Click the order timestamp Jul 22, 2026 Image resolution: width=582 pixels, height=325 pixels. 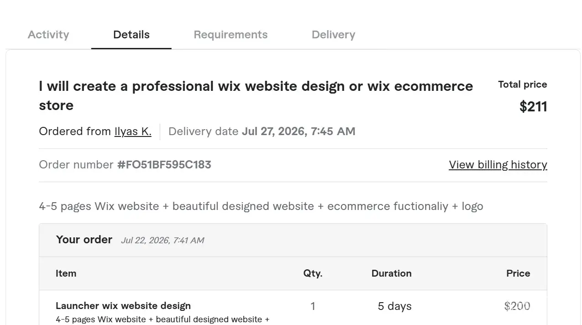click(x=163, y=241)
